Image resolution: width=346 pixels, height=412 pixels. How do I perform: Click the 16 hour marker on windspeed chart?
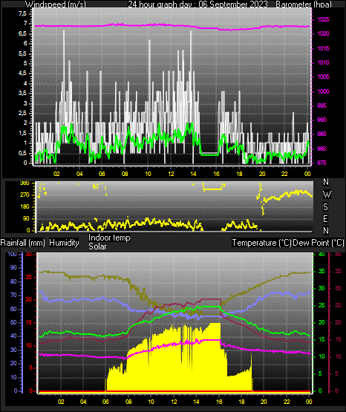(x=216, y=174)
